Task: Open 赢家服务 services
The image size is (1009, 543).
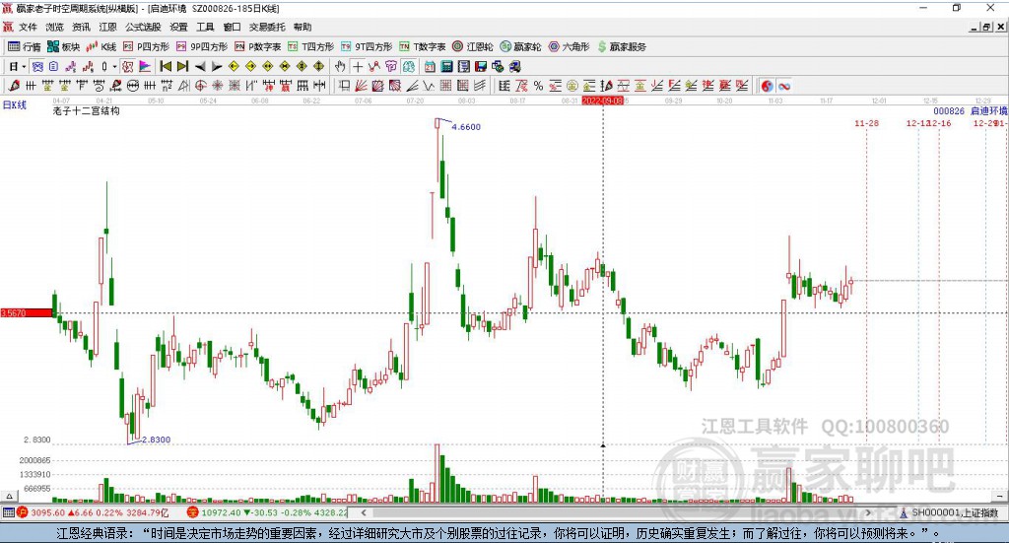Action: coord(622,46)
